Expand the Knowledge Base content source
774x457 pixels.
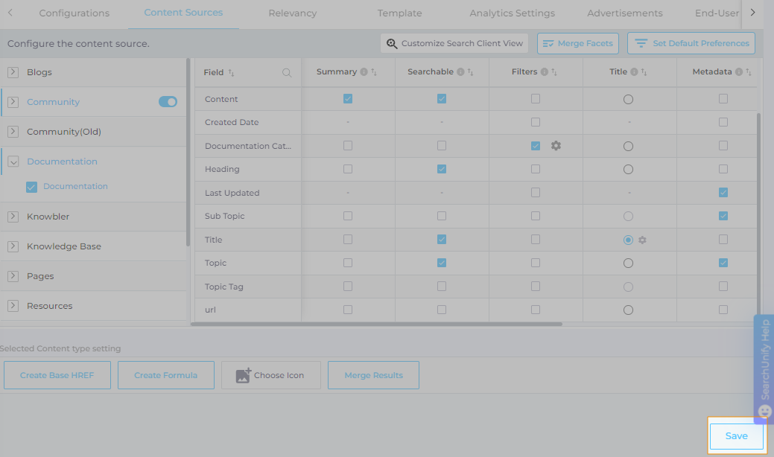13,246
